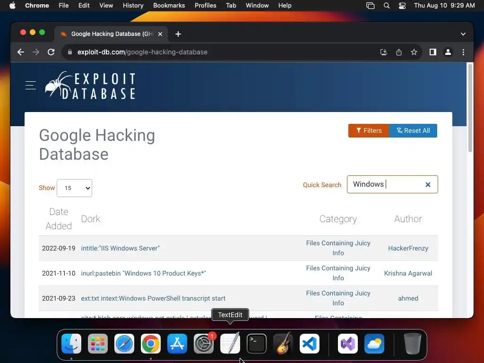Open Chrome three-dot menu
This screenshot has height=363, width=484.
point(463,52)
